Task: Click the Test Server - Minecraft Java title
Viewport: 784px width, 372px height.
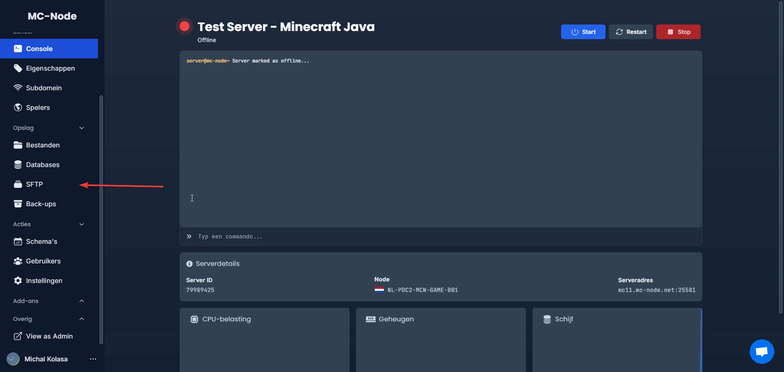Action: [286, 27]
